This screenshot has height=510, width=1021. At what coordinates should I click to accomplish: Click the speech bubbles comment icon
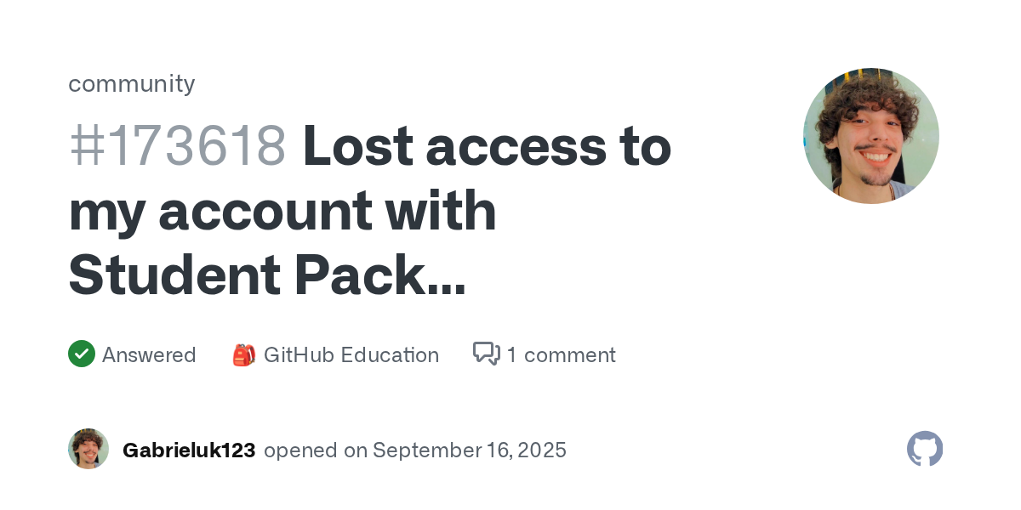(x=487, y=354)
